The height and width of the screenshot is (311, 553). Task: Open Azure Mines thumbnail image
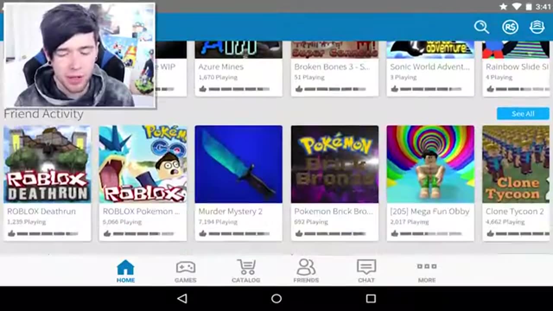[x=238, y=49]
